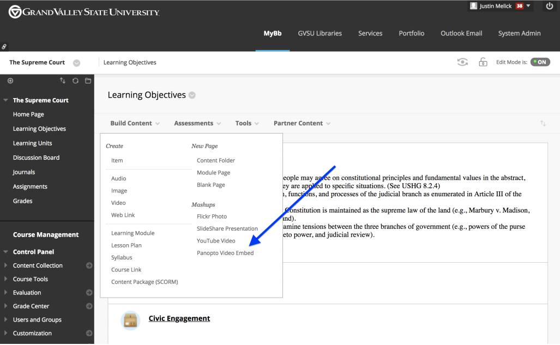560x345 pixels.
Task: Enter student preview using the eye icon
Action: [x=462, y=62]
